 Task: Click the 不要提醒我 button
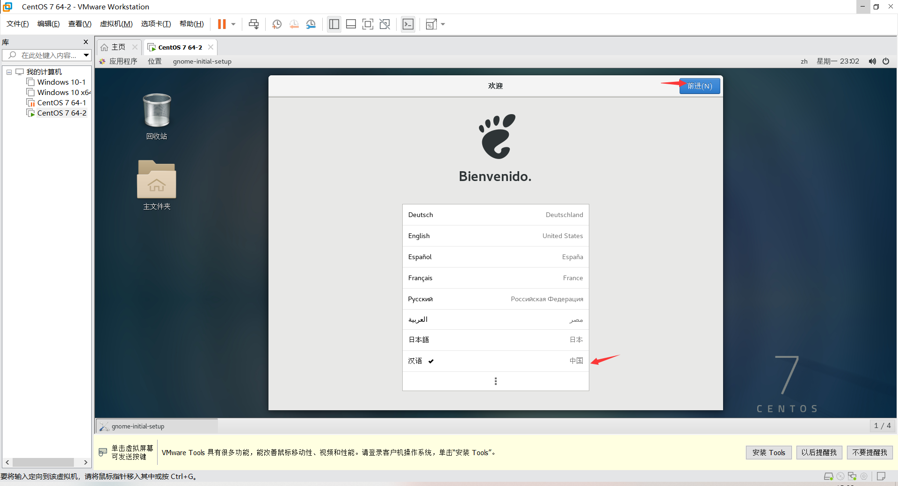[869, 452]
